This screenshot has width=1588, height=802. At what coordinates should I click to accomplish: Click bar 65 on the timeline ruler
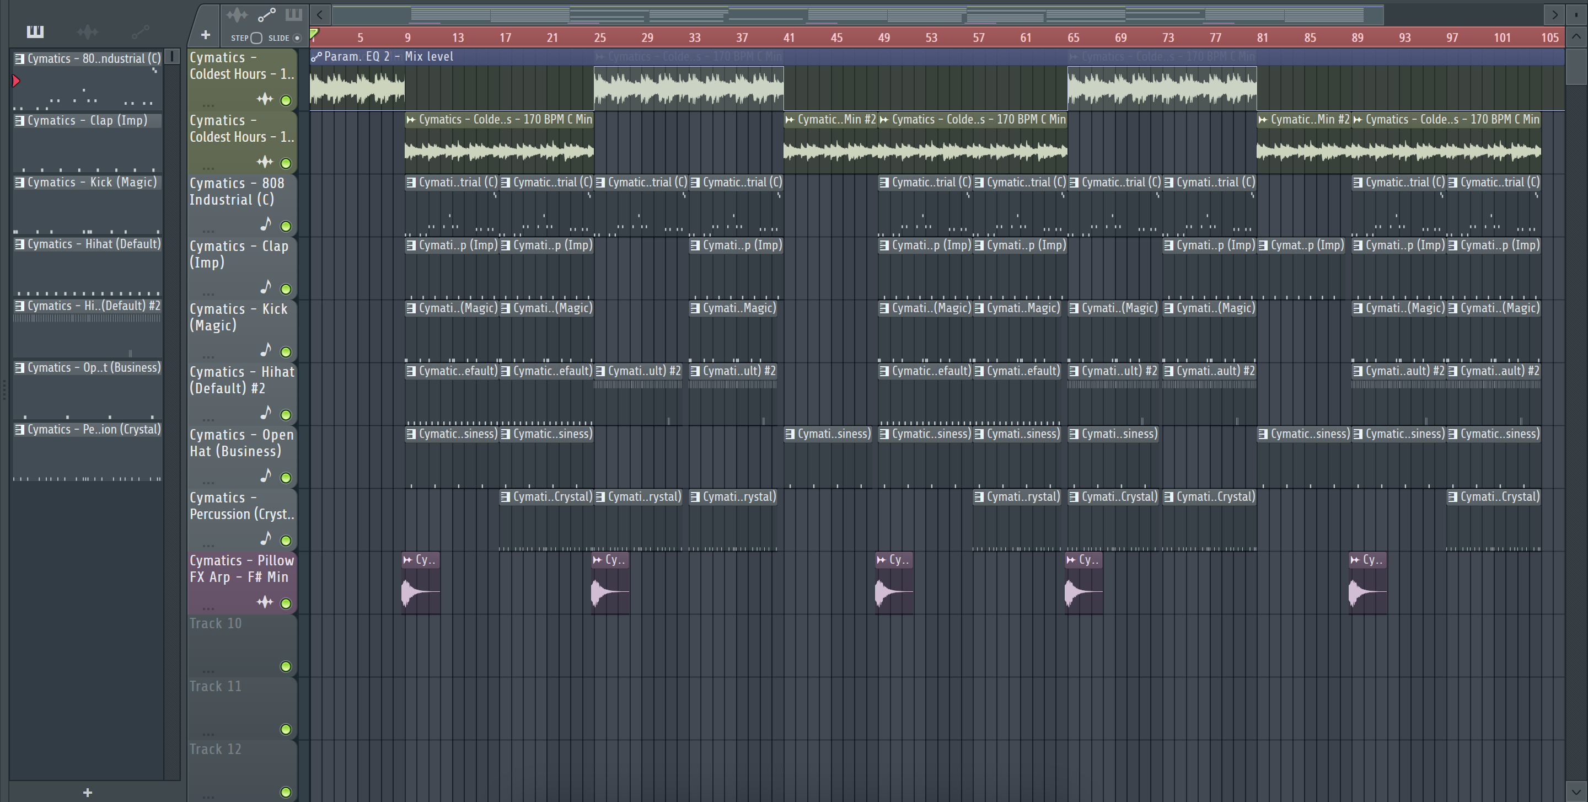click(x=1073, y=38)
